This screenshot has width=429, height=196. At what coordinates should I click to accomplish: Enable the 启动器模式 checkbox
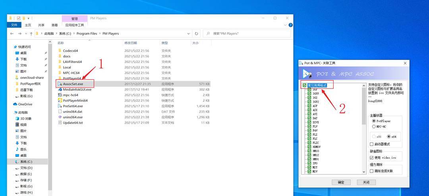click(x=372, y=144)
